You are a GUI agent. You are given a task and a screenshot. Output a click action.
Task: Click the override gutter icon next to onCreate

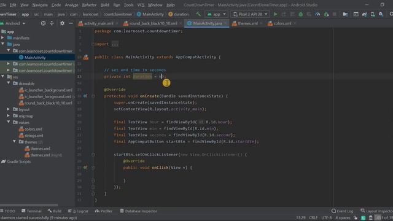click(85, 96)
